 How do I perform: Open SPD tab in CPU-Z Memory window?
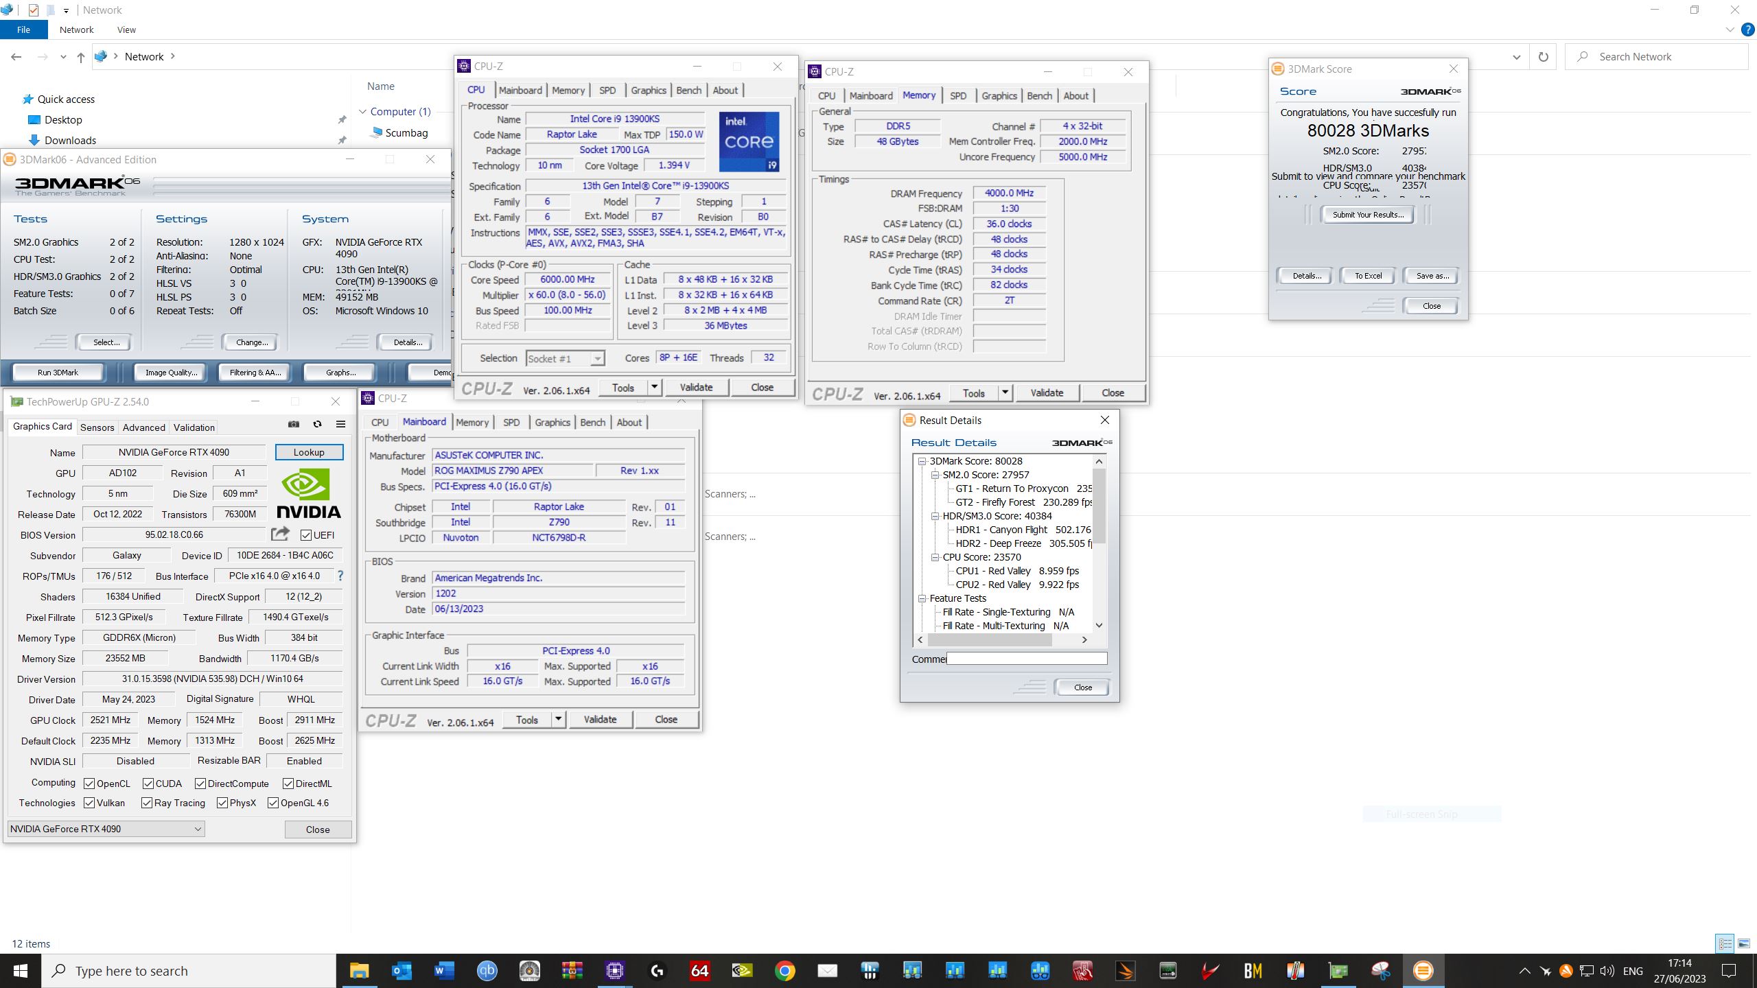pyautogui.click(x=958, y=95)
